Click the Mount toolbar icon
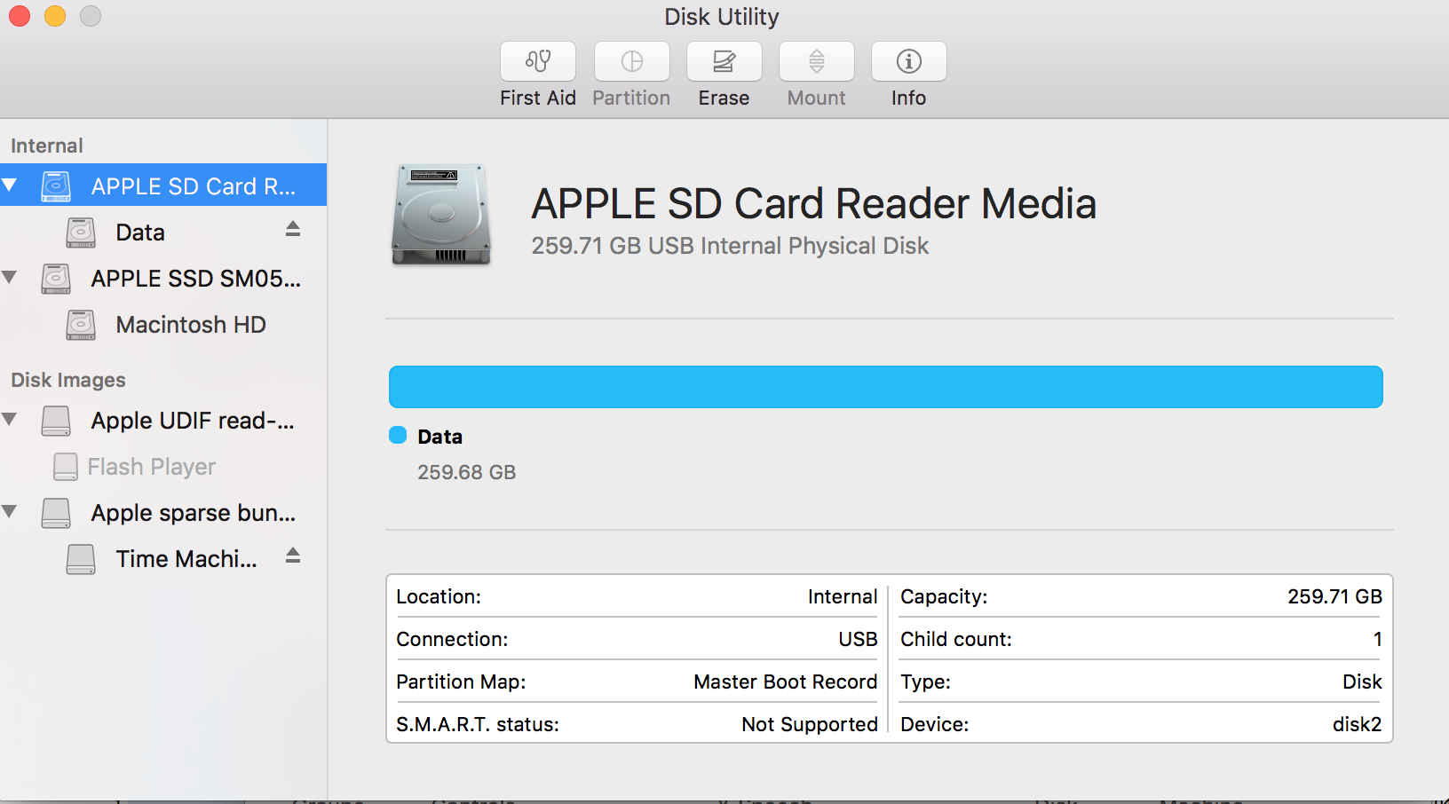The image size is (1449, 804). (816, 62)
